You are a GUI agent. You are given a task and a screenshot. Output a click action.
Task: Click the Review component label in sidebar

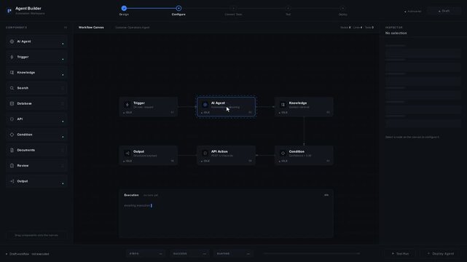(x=23, y=166)
